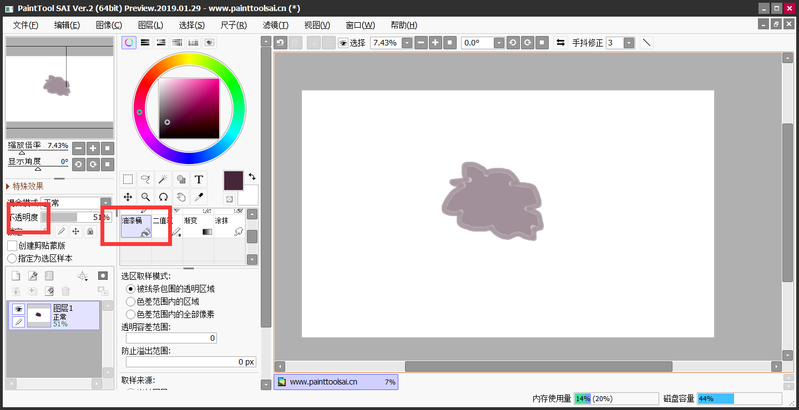Select the 渐变 gradient tool
The height and width of the screenshot is (410, 799).
click(198, 227)
